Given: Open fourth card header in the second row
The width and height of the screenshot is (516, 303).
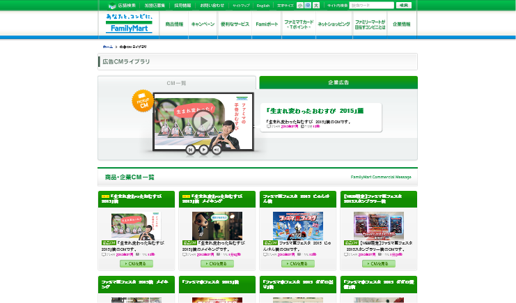Looking at the screenshot, I should point(379,285).
